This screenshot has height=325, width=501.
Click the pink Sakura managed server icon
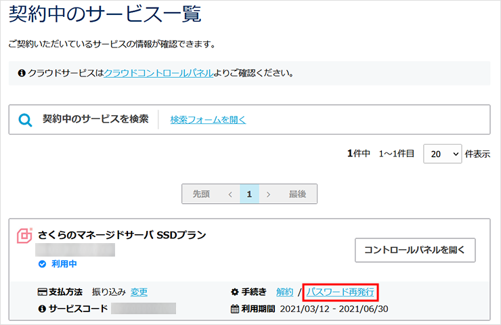tap(24, 236)
